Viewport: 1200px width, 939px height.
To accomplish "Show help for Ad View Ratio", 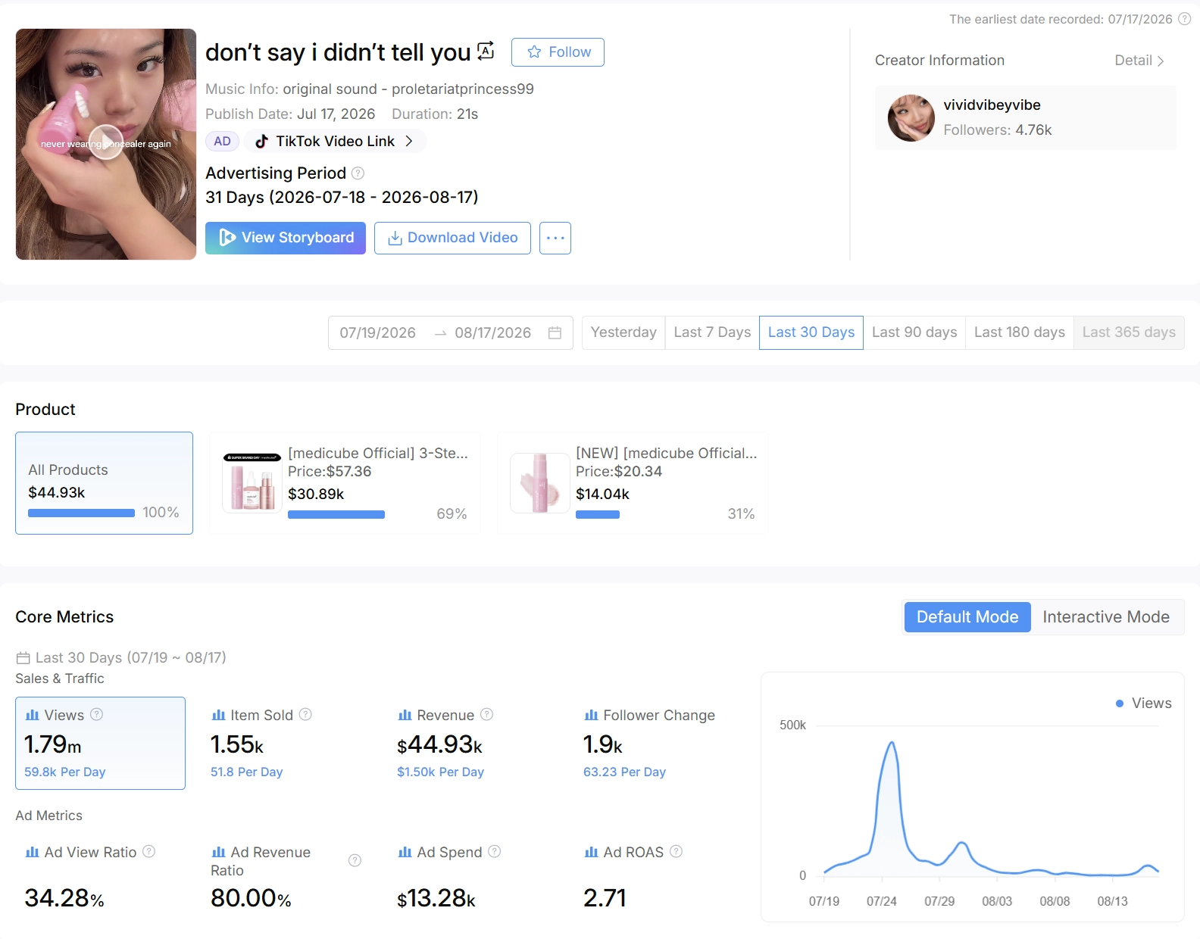I will point(149,851).
